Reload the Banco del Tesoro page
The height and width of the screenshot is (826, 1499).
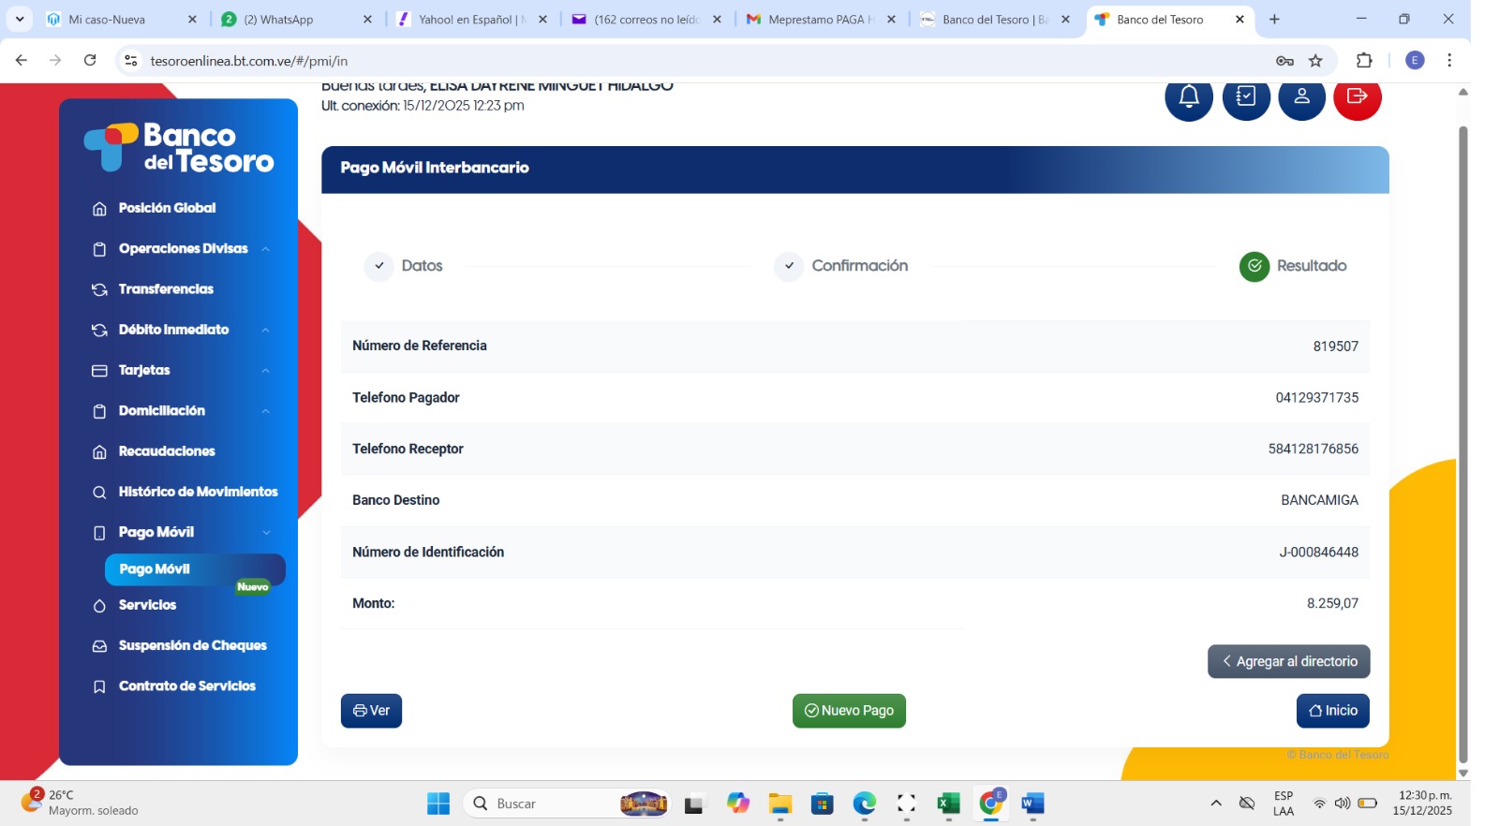pos(90,61)
